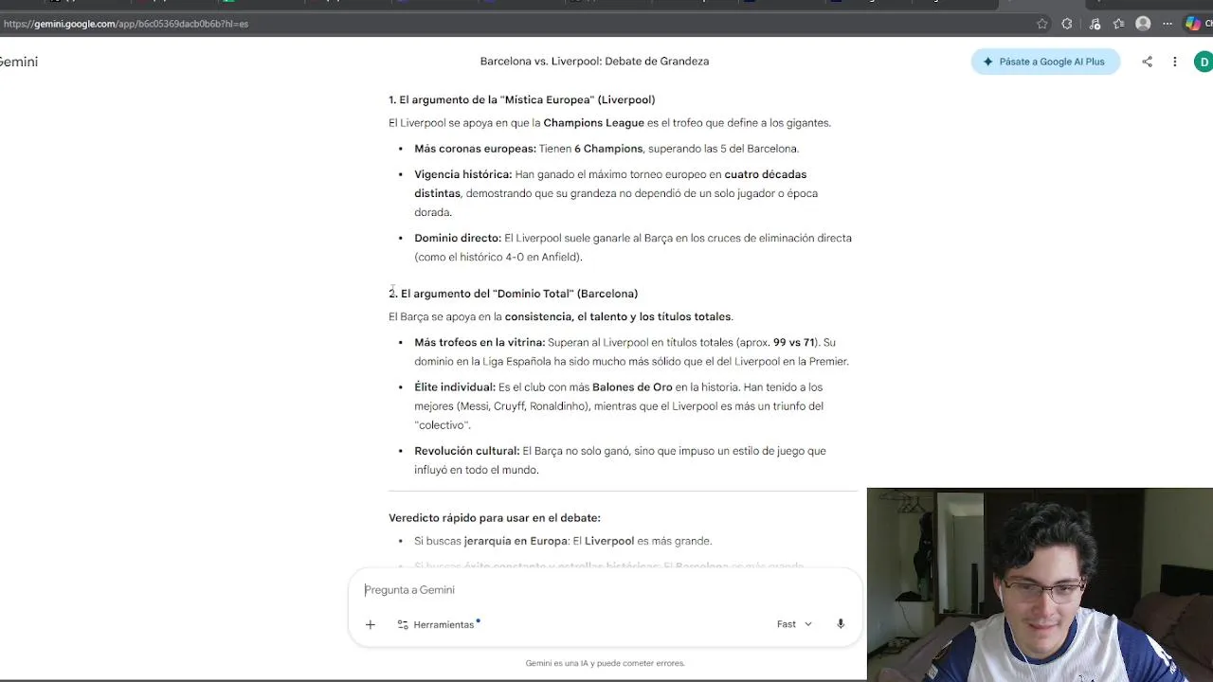
Task: Open the browser extensions puzzle icon
Action: (1067, 24)
